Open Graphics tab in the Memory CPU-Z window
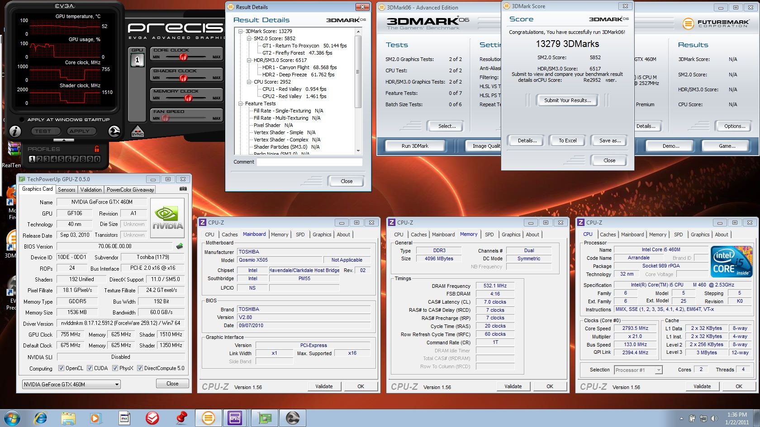Screen dimensions: 760x427 [511, 235]
